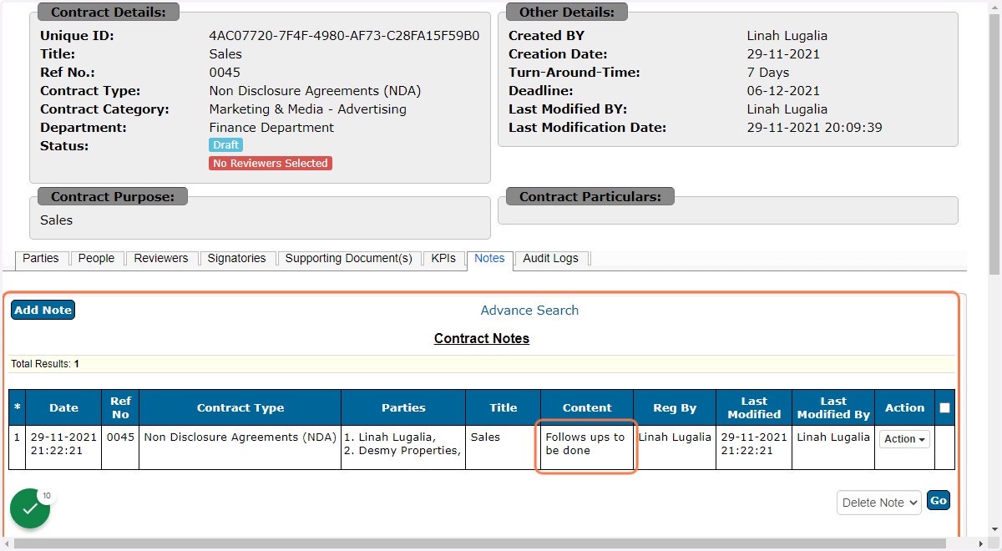1002x551 pixels.
Task: Click the Contract Purpose text 'Sales'
Action: click(57, 220)
